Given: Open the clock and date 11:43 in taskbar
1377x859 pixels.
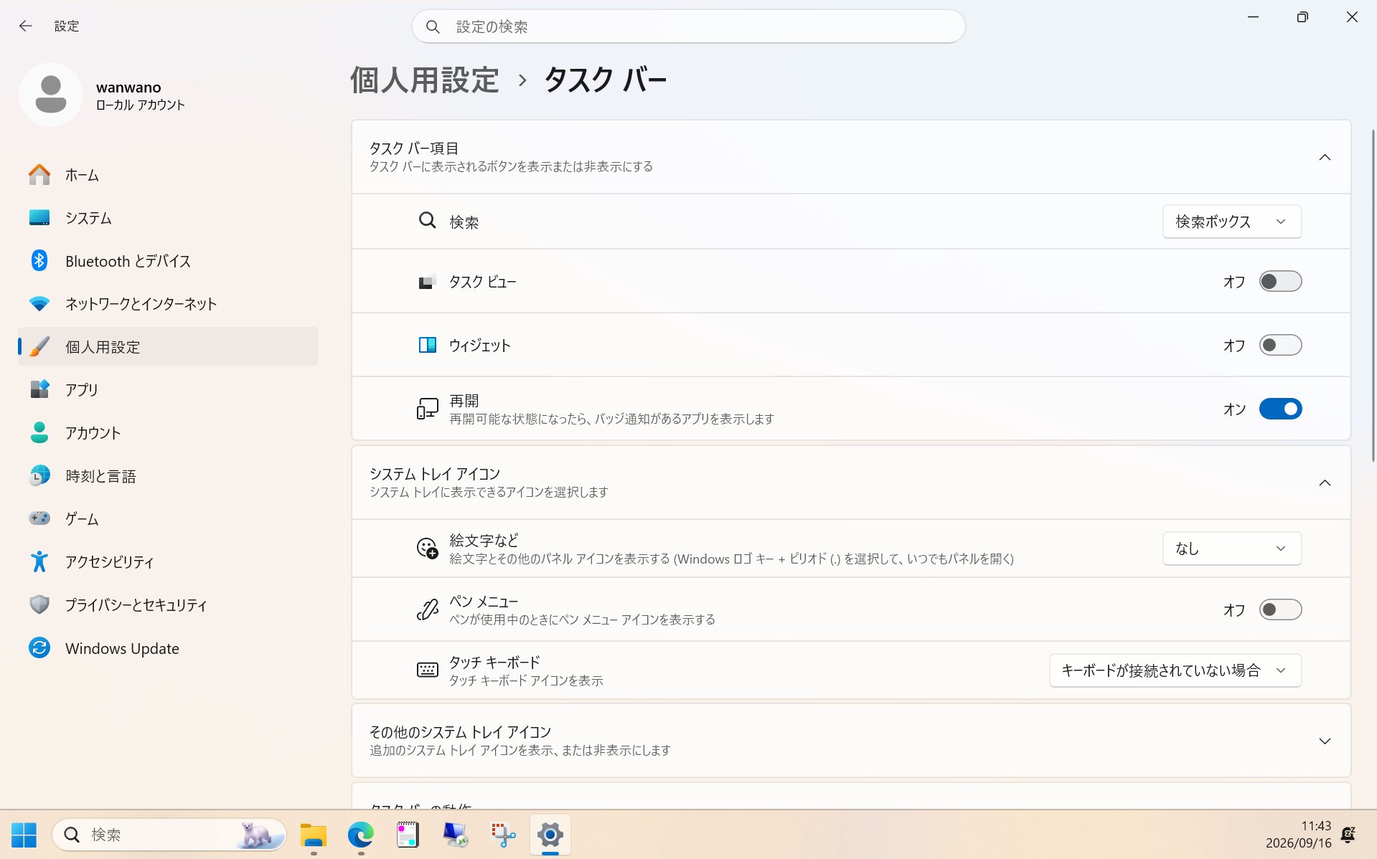Looking at the screenshot, I should (x=1298, y=835).
